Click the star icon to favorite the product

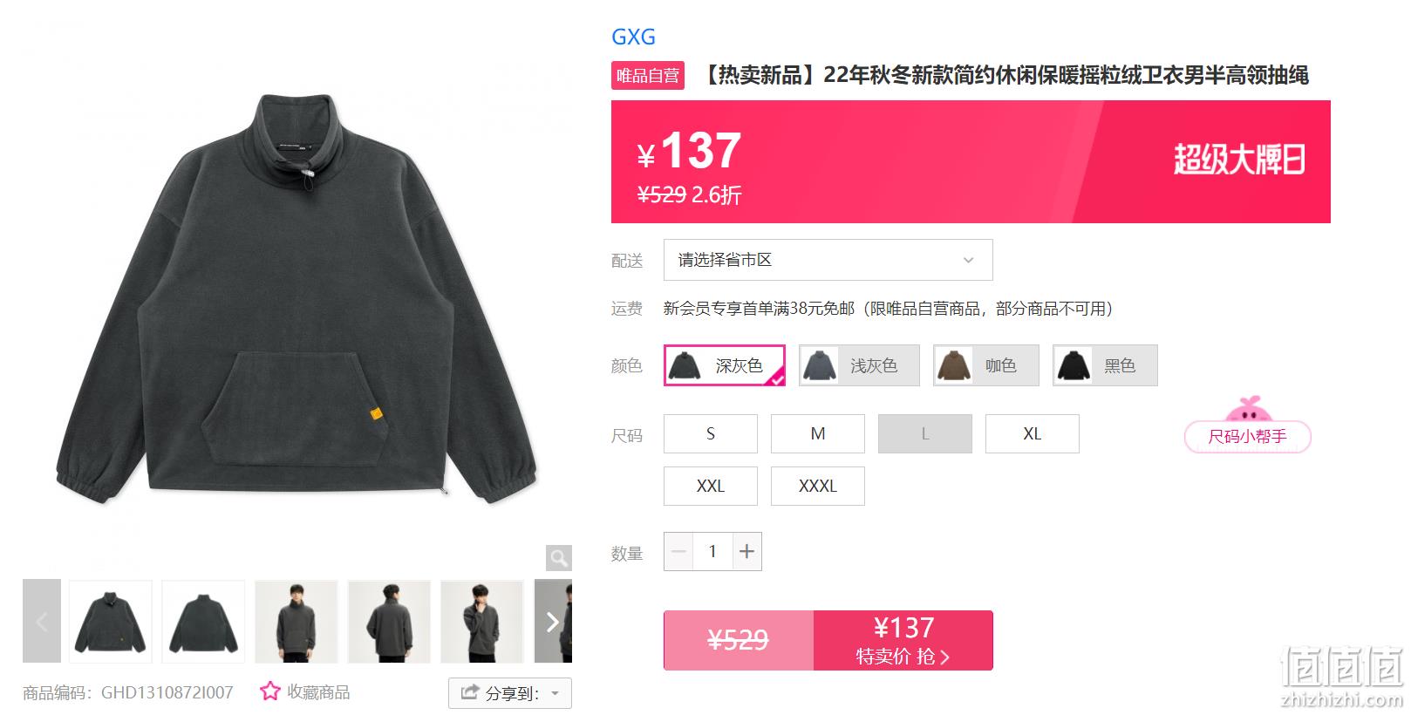270,691
